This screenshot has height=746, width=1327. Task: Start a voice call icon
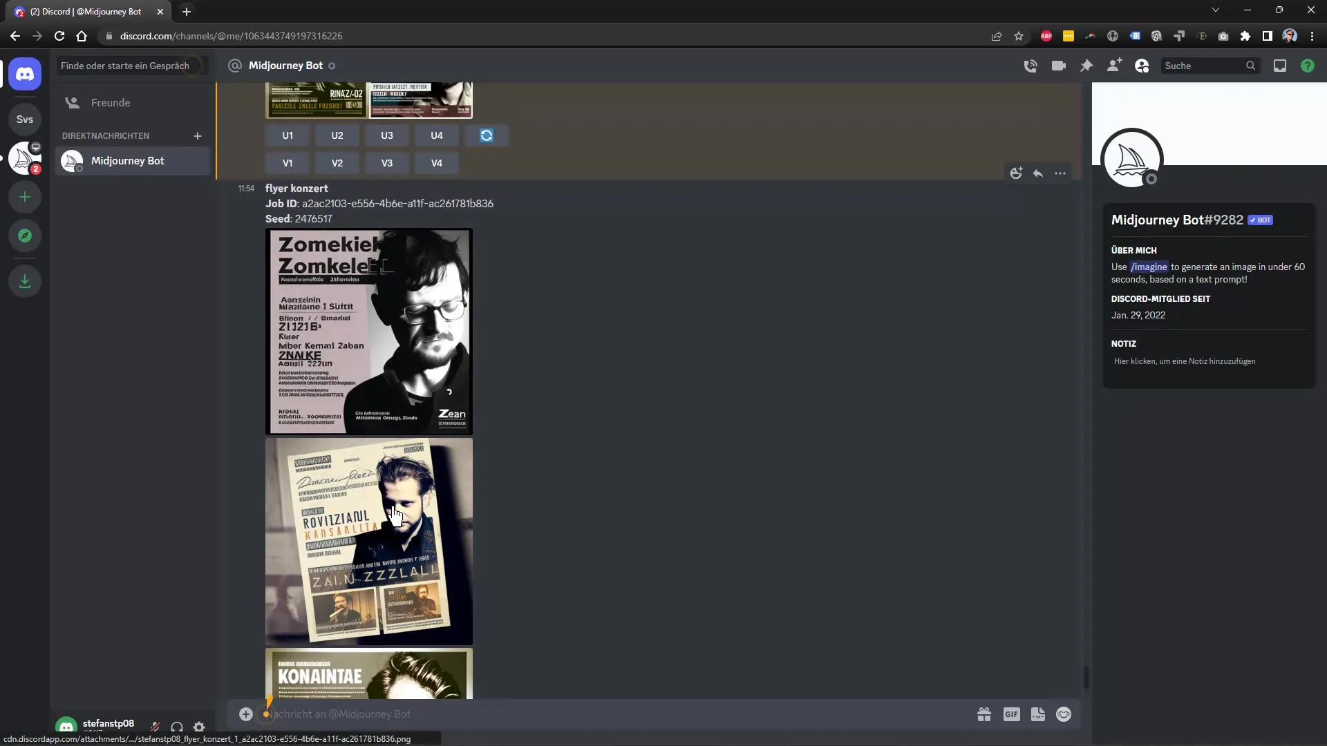(1030, 66)
